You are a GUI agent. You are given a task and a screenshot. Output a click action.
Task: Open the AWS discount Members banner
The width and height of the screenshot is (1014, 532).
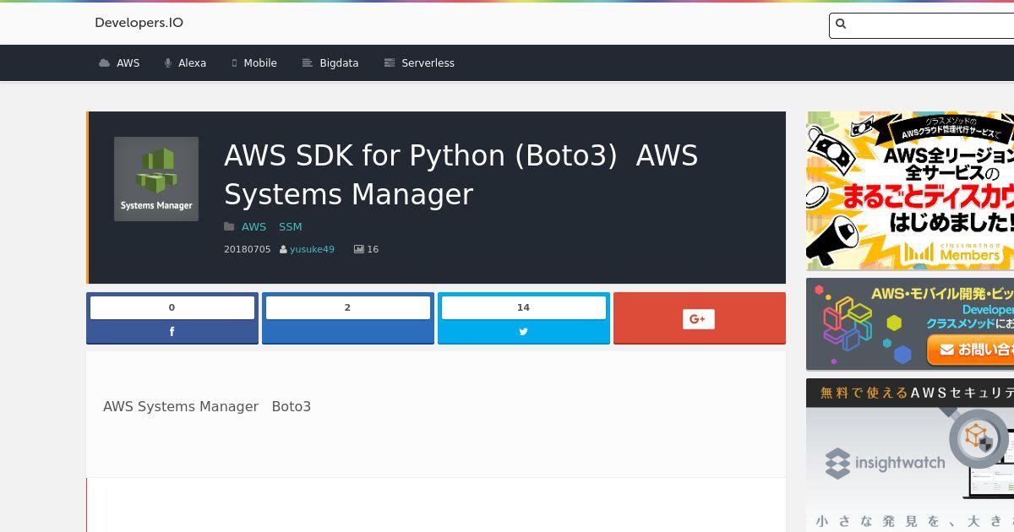pyautogui.click(x=910, y=191)
